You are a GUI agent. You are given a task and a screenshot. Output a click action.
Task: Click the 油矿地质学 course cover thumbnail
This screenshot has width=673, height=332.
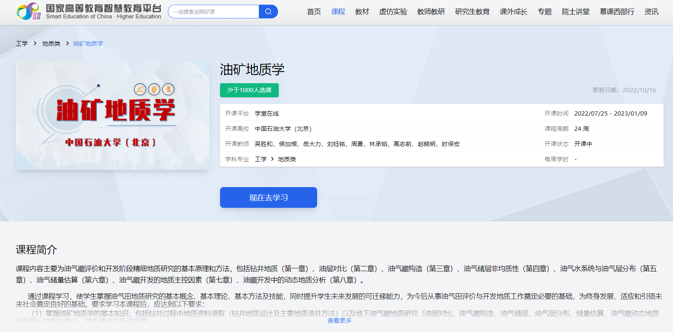112,115
